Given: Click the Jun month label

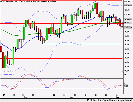Looking at the screenshot, I should coord(117,97).
